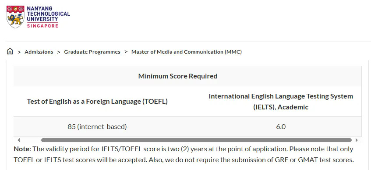This screenshot has width=371, height=170.
Task: Open the Graduate Programmes breadcrumb link
Action: 92,52
